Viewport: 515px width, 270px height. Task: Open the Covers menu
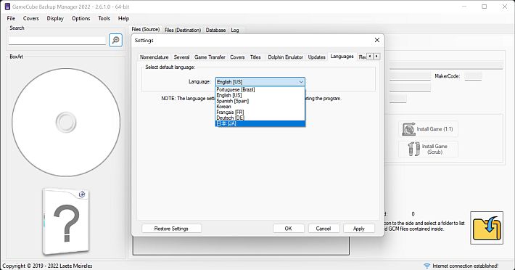[31, 18]
